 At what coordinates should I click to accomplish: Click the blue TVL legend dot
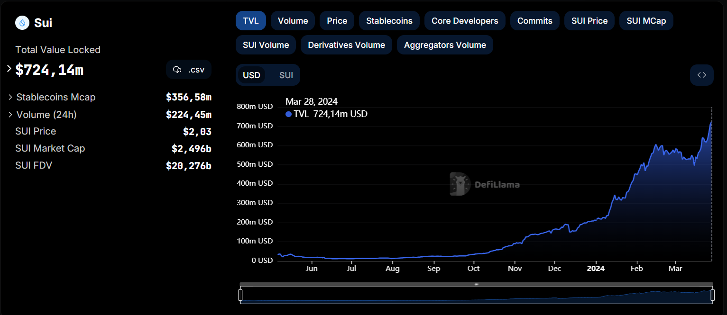(x=289, y=114)
